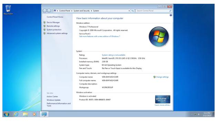
Task: Open Windows Explorer folder icon in taskbar
Action: coord(25,114)
